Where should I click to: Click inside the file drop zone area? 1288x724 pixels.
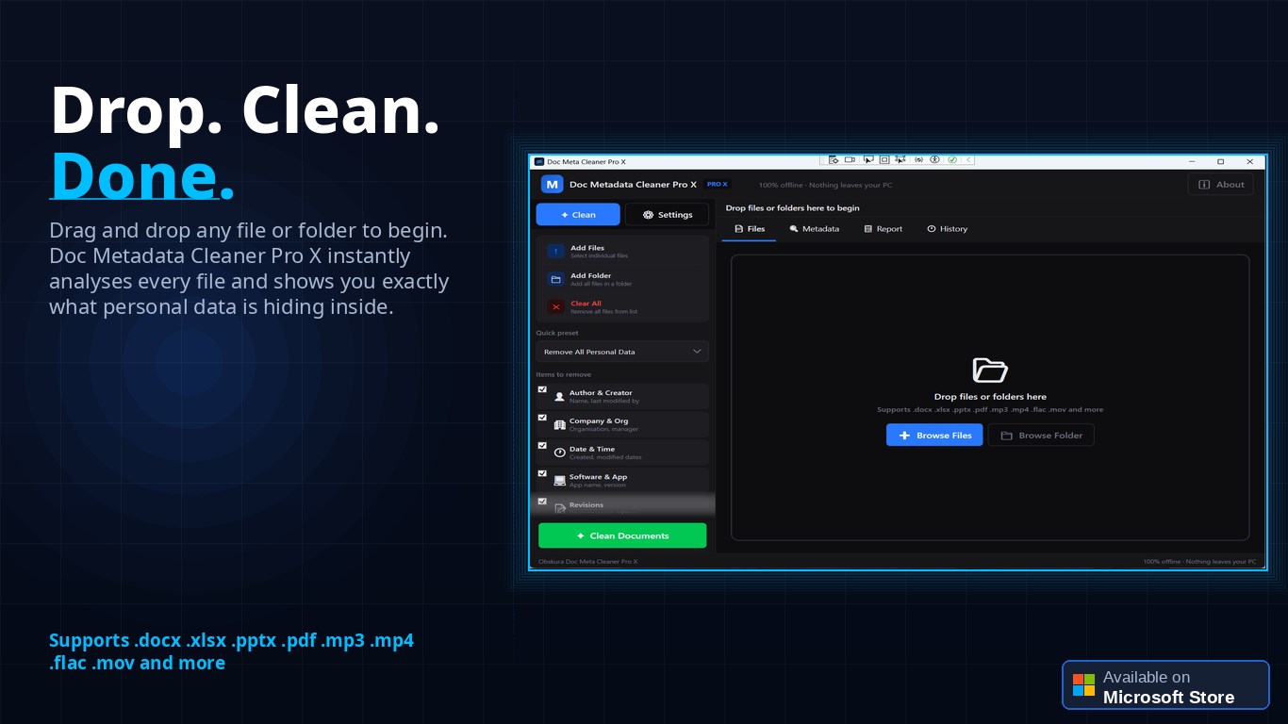pos(990,398)
